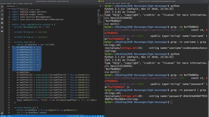
Task: Open Help menu in terminal window
Action: pos(128,4)
